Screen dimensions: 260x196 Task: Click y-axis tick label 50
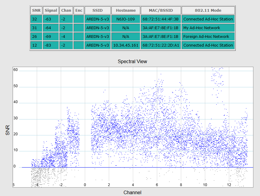tap(15, 86)
